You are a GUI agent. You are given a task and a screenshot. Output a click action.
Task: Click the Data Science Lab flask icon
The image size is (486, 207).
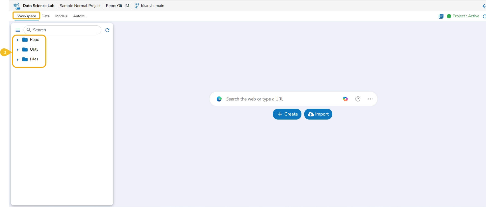17,6
